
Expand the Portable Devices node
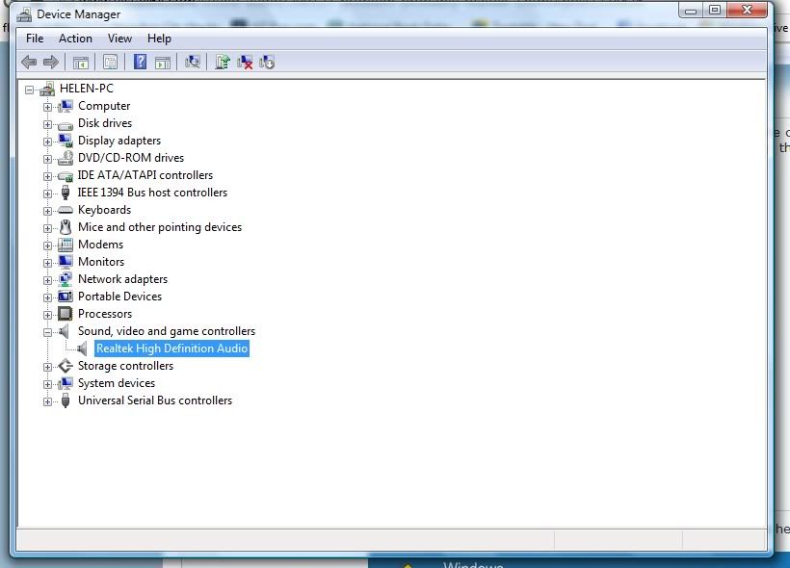pyautogui.click(x=47, y=297)
